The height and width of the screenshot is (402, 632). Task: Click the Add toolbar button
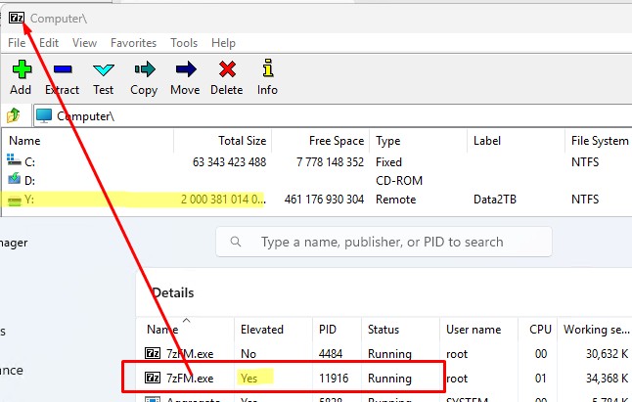pyautogui.click(x=21, y=77)
